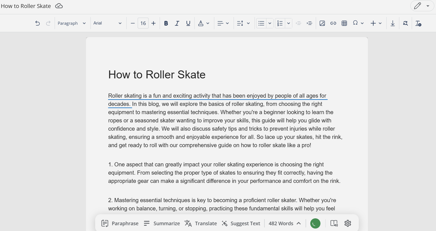Image resolution: width=436 pixels, height=231 pixels.
Task: Click the paragraph starting 2. Mastering essential techniques
Action: click(x=222, y=204)
